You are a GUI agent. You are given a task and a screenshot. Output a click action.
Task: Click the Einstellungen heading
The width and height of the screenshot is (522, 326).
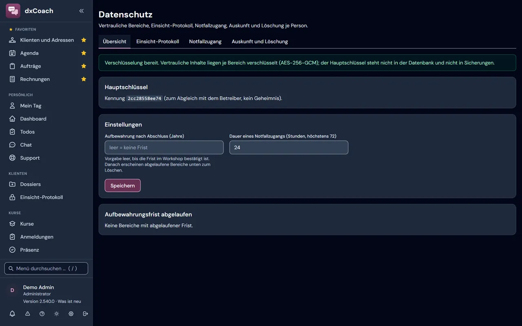coord(123,125)
